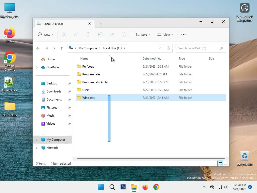This screenshot has width=257, height=193.
Task: Open Recent locations chevron dropdown
Action: tap(54, 48)
